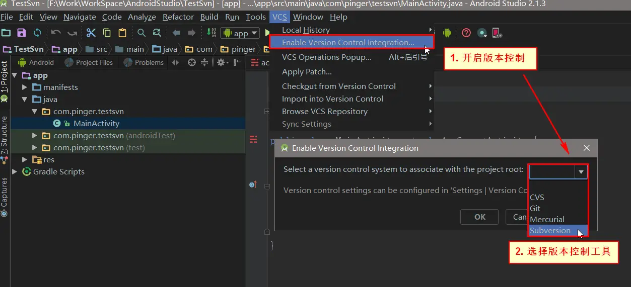Switch to the Android view tab
The width and height of the screenshot is (631, 287).
click(x=36, y=62)
